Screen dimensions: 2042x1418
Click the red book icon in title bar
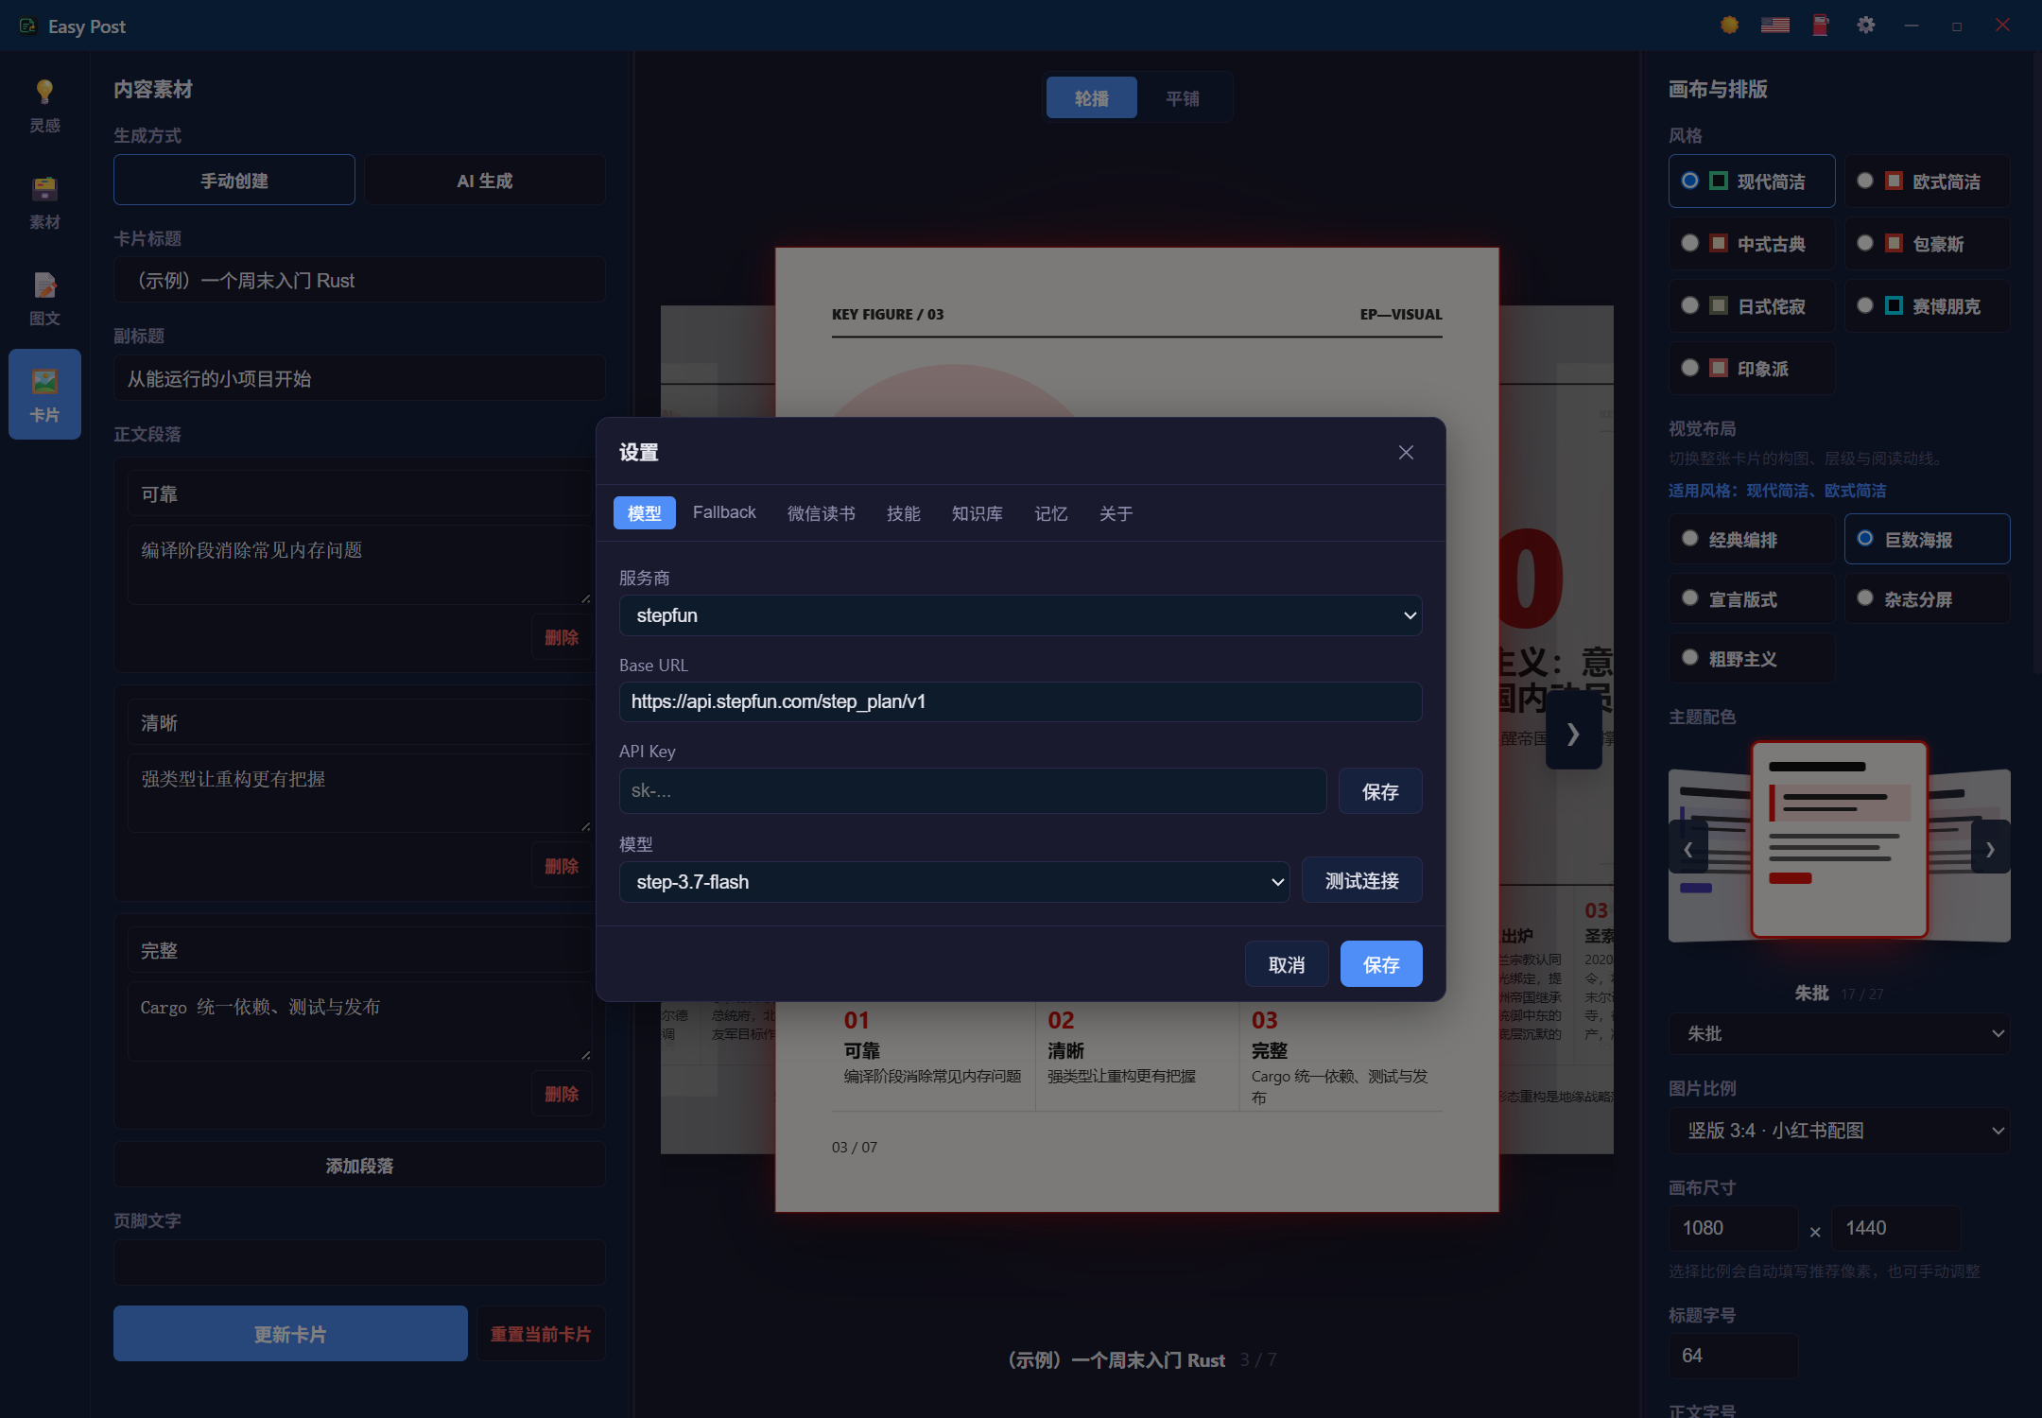(x=1820, y=26)
